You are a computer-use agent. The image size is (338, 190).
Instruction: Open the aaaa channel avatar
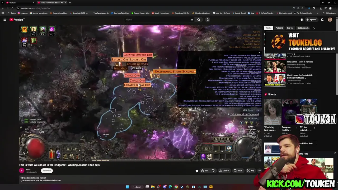click(21, 170)
